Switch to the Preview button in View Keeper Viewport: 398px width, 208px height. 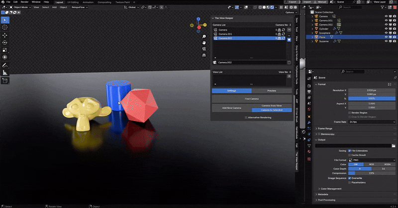click(x=272, y=91)
